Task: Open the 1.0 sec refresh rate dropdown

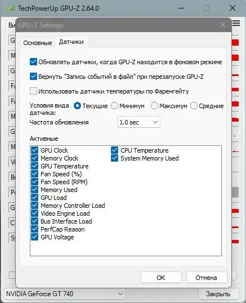Action: pos(138,122)
